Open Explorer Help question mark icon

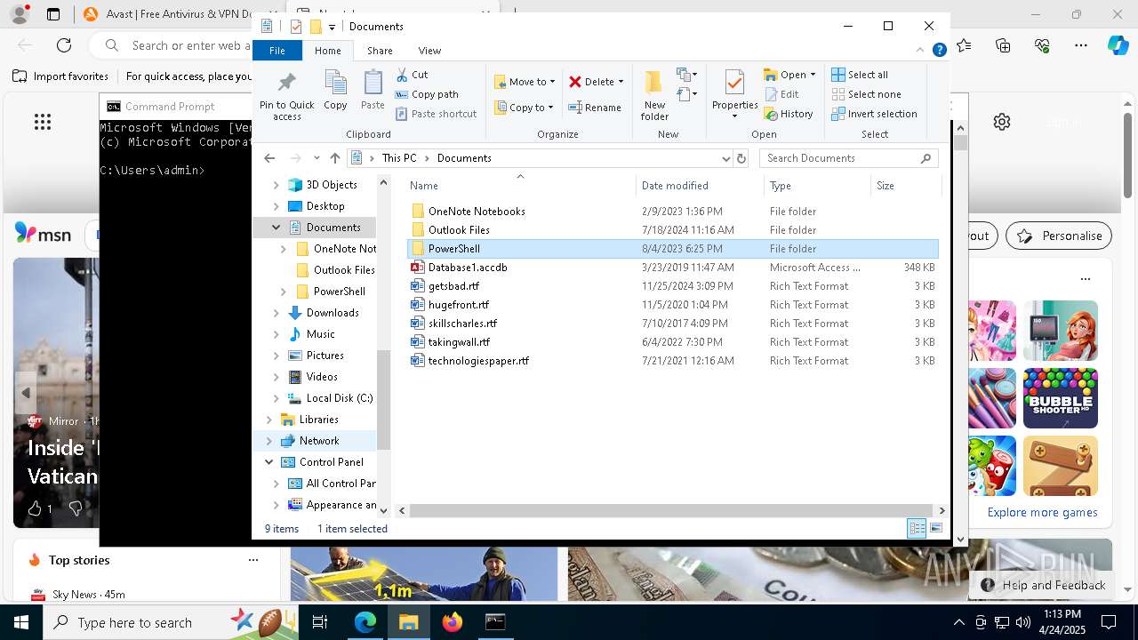pos(939,51)
